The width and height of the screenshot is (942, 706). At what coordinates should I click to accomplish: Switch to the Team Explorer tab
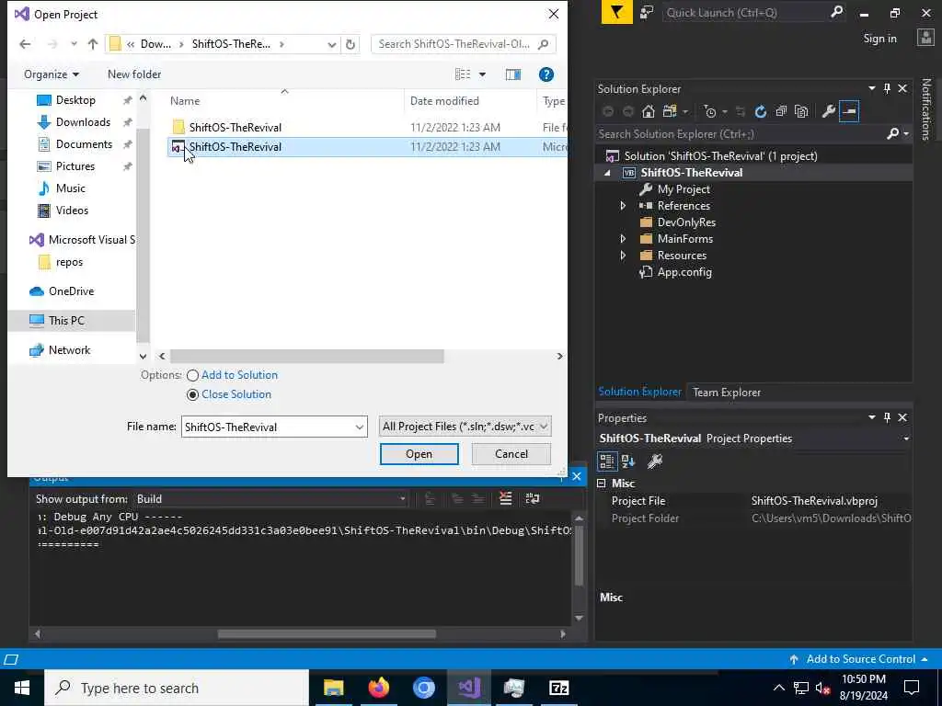click(x=727, y=392)
